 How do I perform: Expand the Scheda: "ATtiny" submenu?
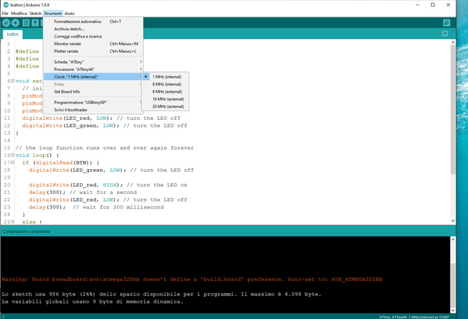pyautogui.click(x=93, y=62)
